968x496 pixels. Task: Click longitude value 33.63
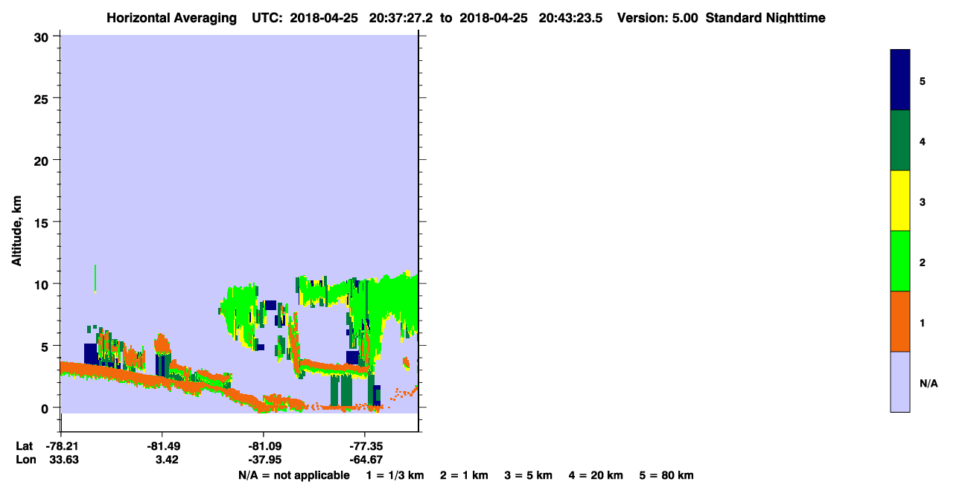(64, 460)
